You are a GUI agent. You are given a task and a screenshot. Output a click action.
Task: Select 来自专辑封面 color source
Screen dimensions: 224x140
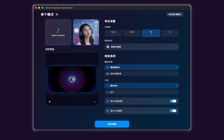click(142, 74)
